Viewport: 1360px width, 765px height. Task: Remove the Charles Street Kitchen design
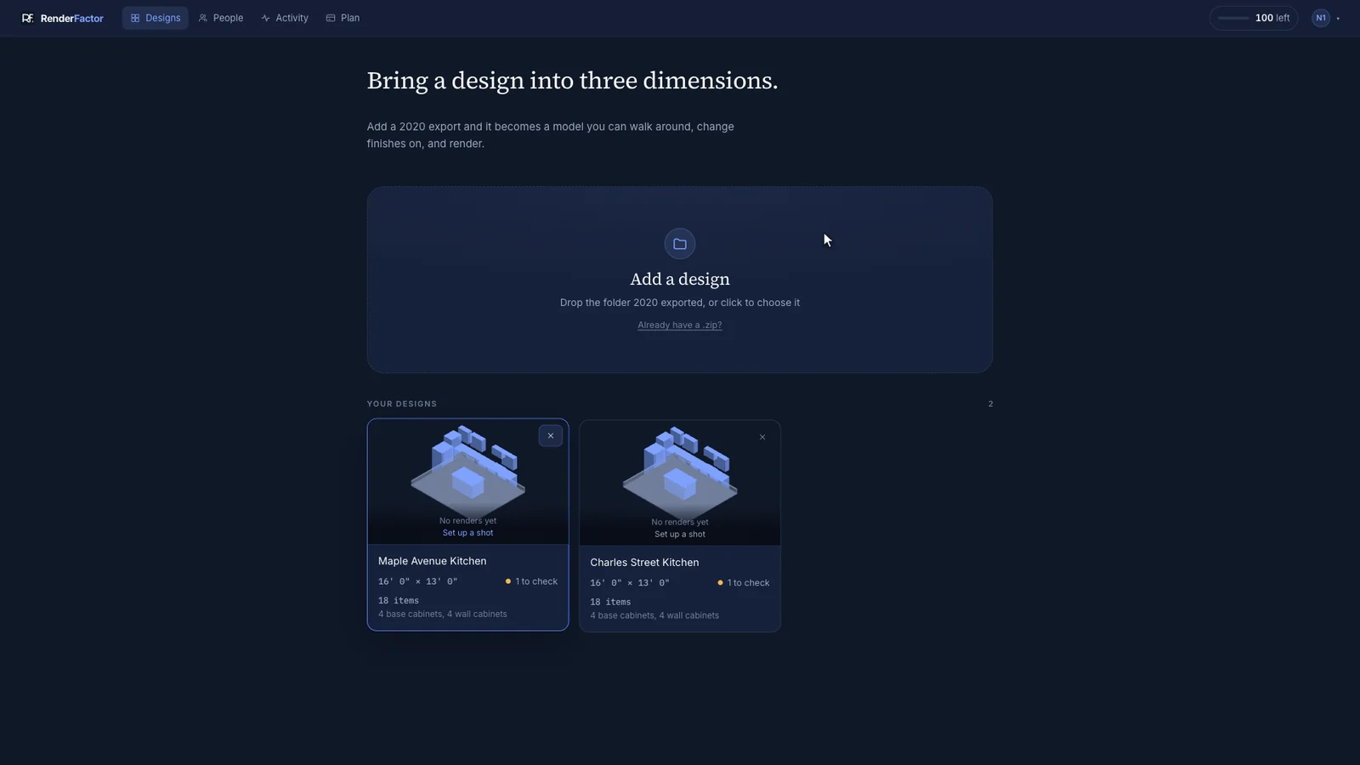[x=762, y=437]
